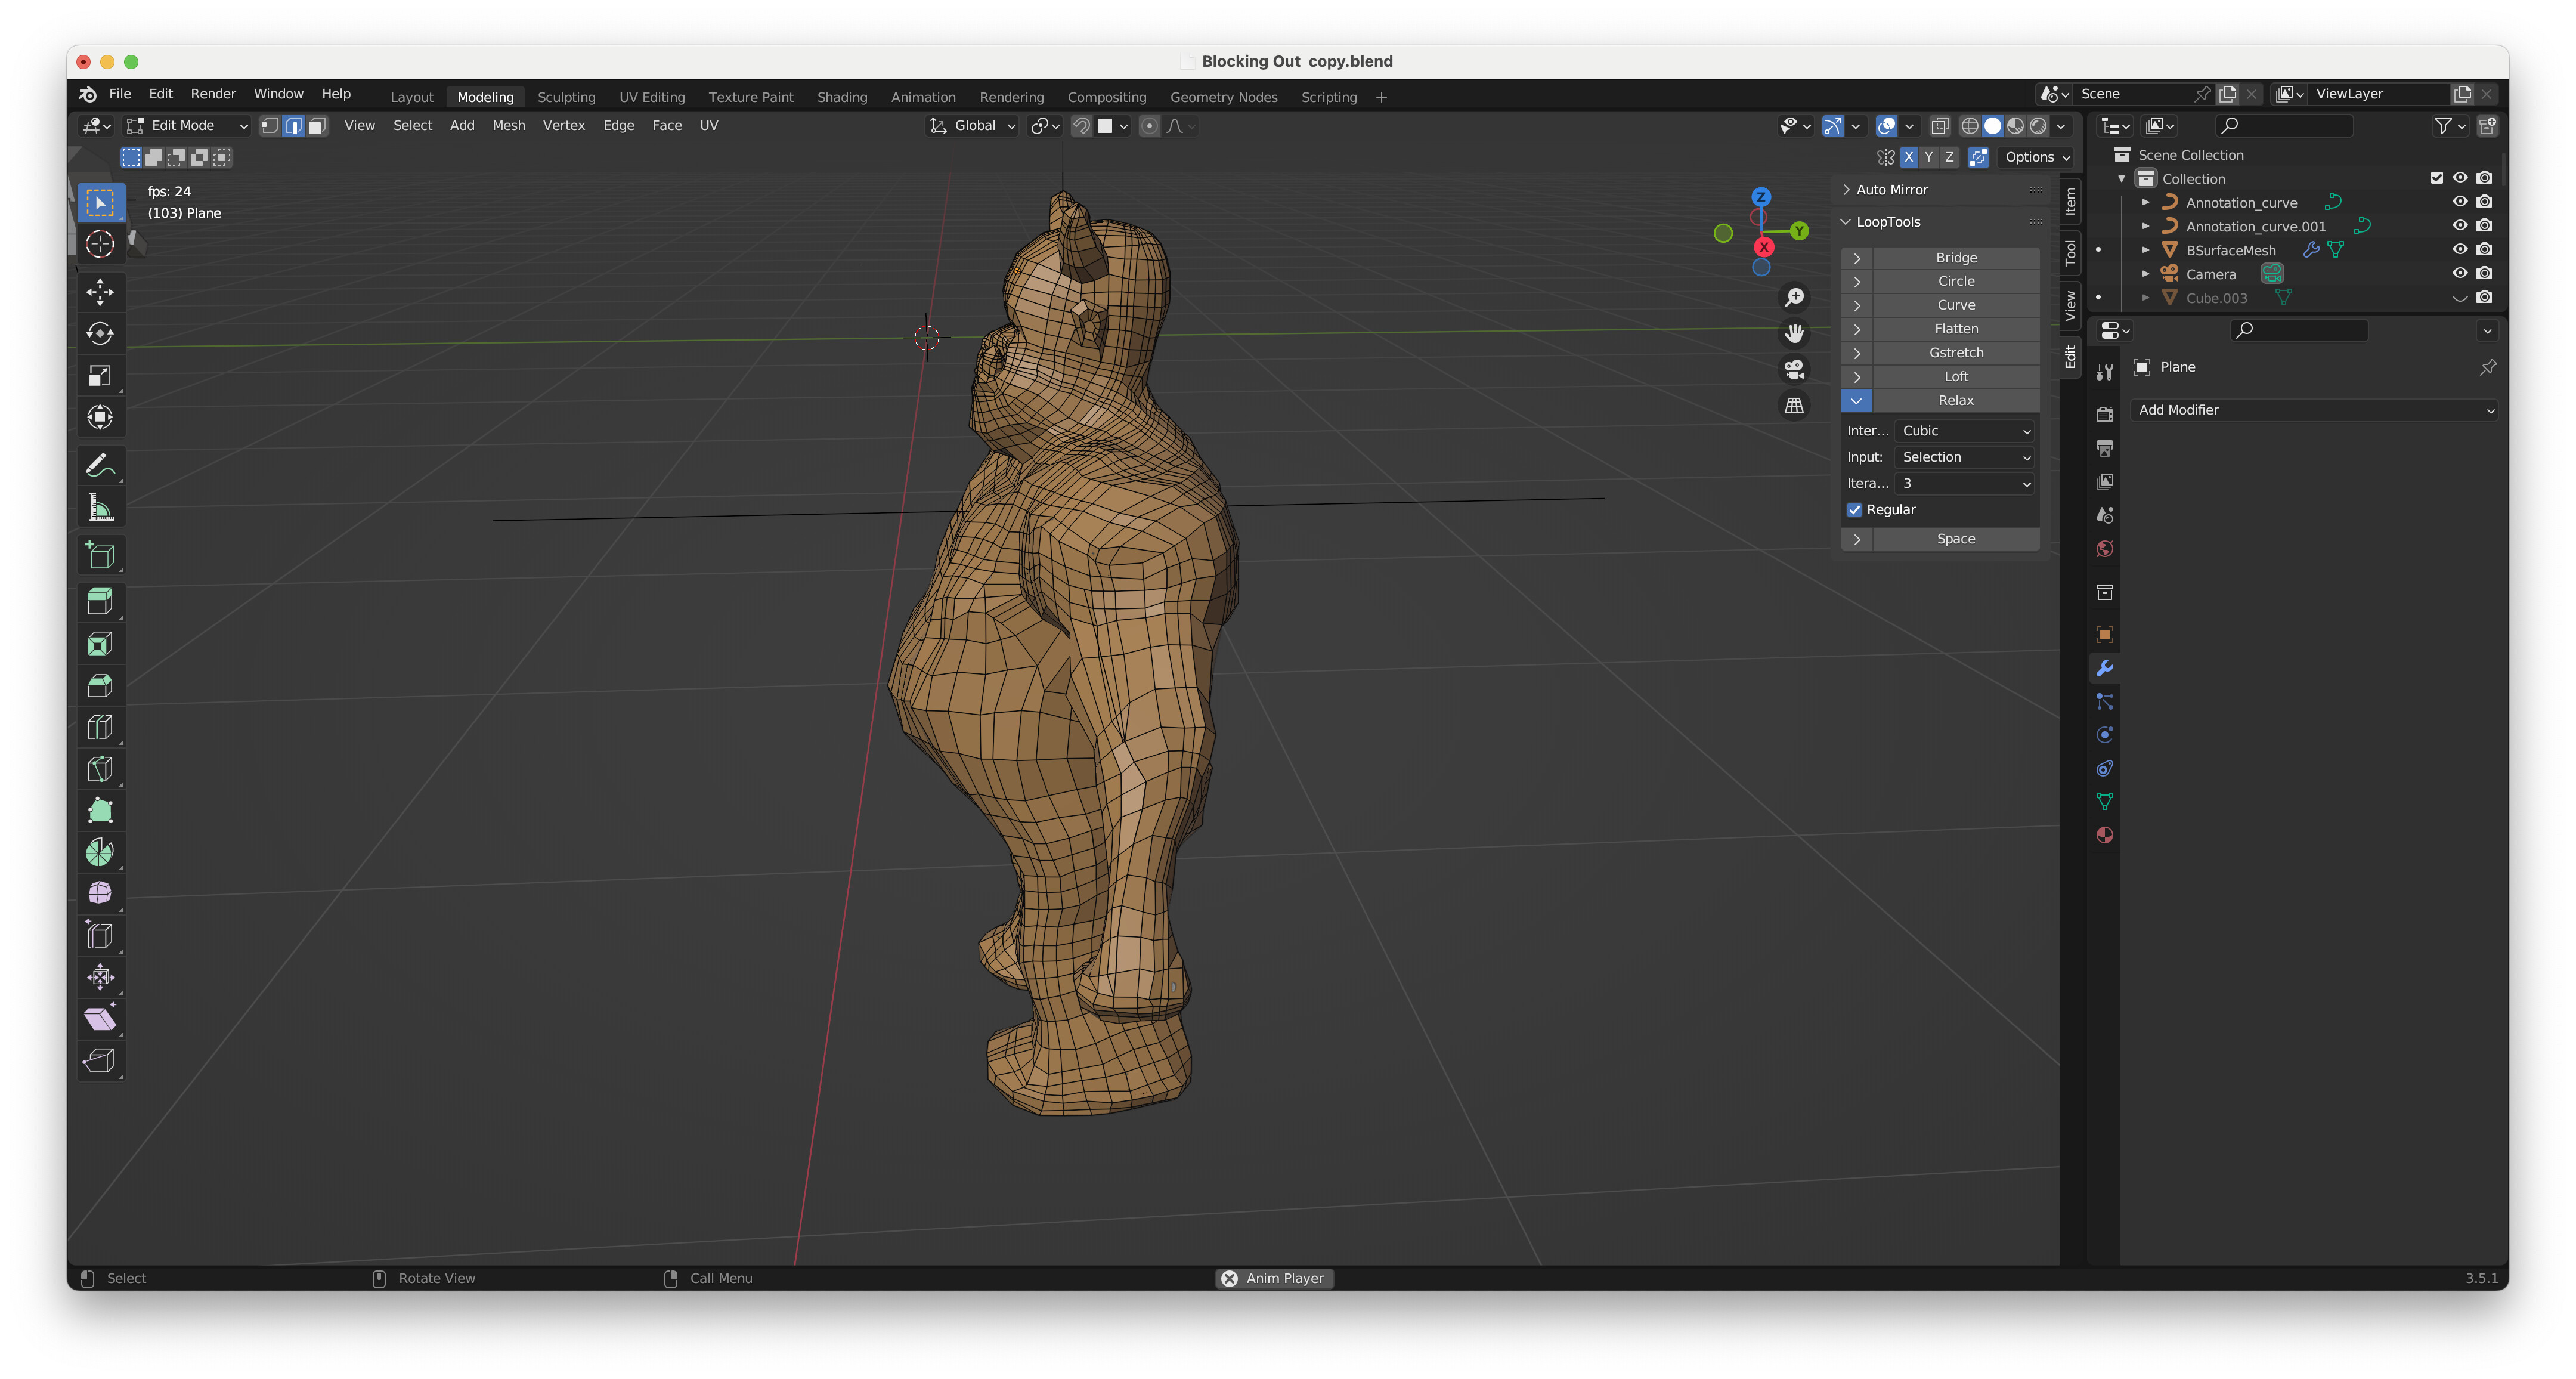Toggle camera view icon in viewport
Image resolution: width=2576 pixels, height=1379 pixels.
tap(1795, 369)
